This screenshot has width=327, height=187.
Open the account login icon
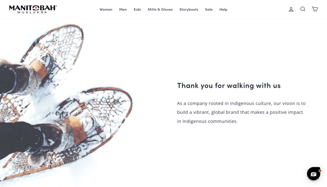point(291,9)
